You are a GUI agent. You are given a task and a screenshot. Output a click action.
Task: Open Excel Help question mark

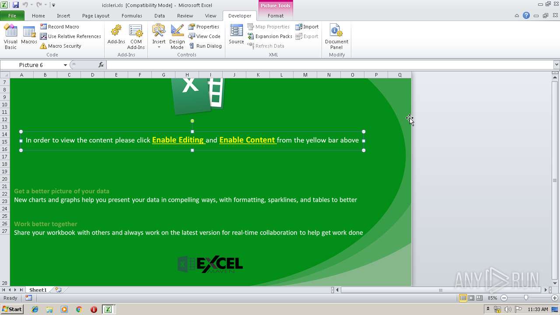click(x=526, y=15)
